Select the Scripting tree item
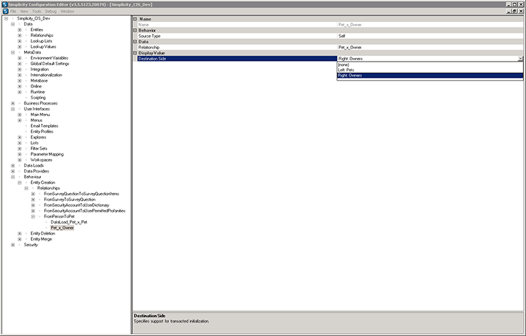This screenshot has height=336, width=526. tap(38, 98)
